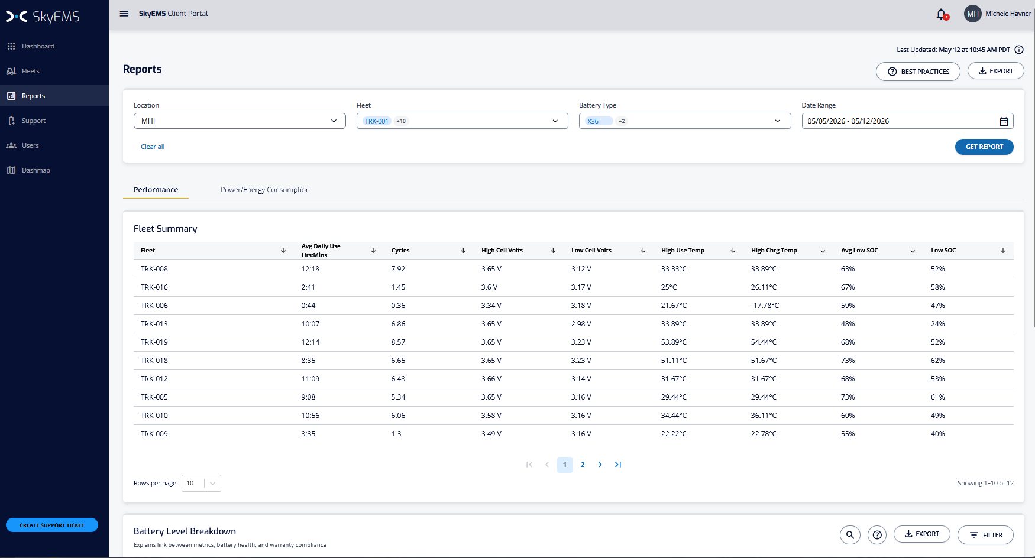Sort by Low SOC column arrow
1035x558 pixels.
tap(1003, 251)
